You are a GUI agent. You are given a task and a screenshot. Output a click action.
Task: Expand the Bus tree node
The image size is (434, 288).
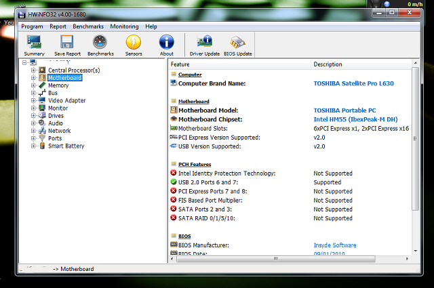33,93
